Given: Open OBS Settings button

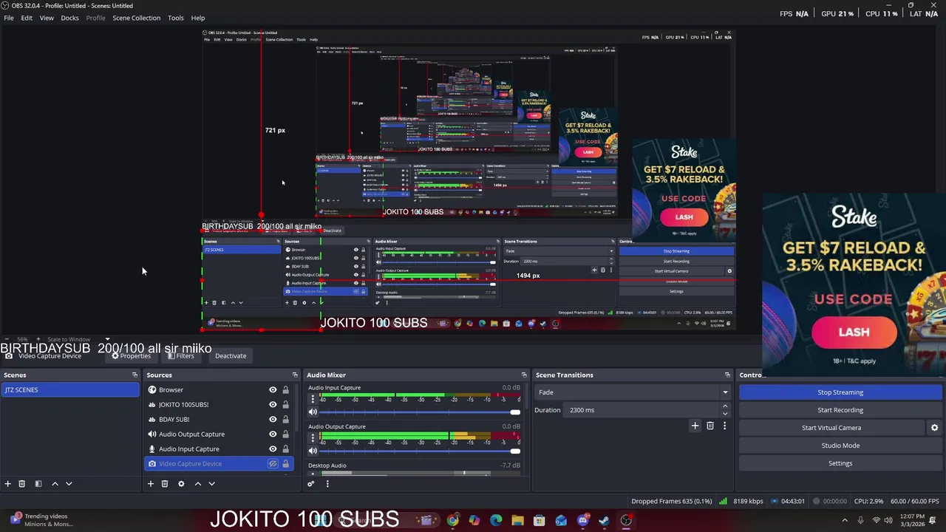Looking at the screenshot, I should (x=840, y=463).
